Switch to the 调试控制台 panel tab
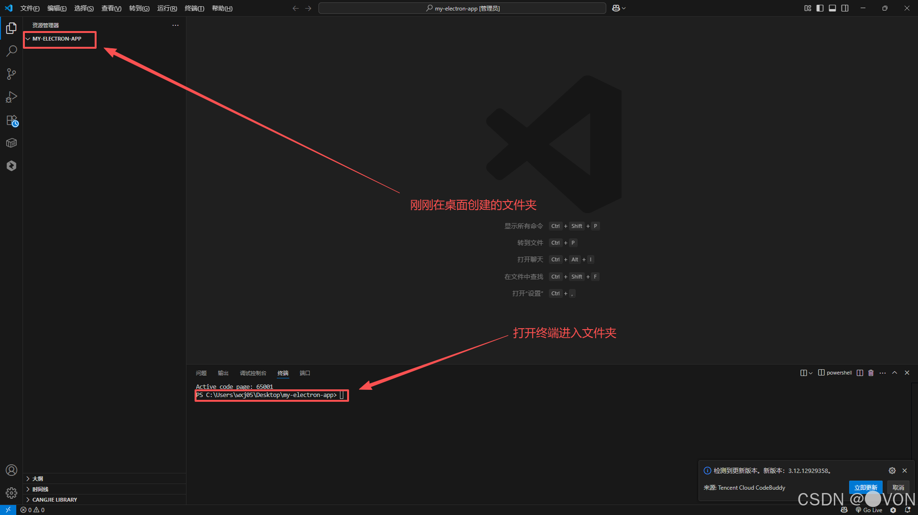This screenshot has height=515, width=918. [x=253, y=373]
